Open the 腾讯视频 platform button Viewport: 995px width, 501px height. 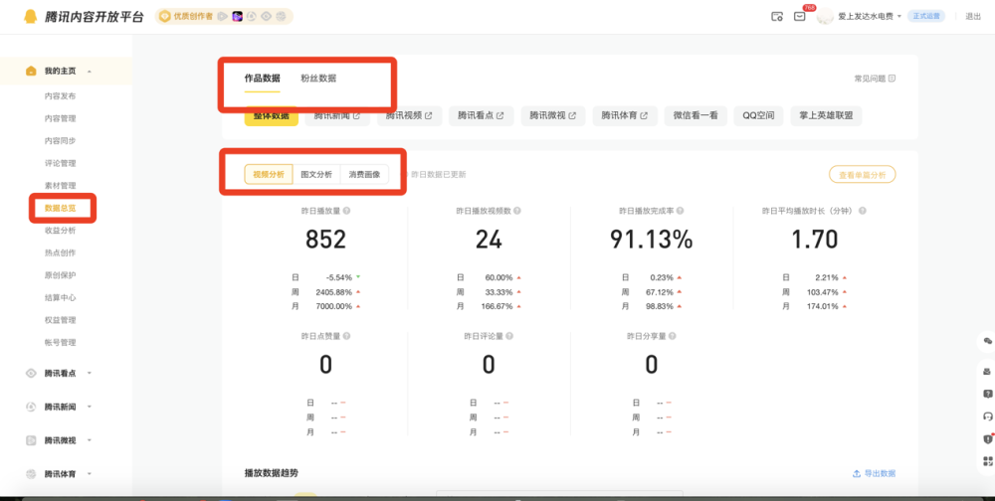(x=409, y=115)
